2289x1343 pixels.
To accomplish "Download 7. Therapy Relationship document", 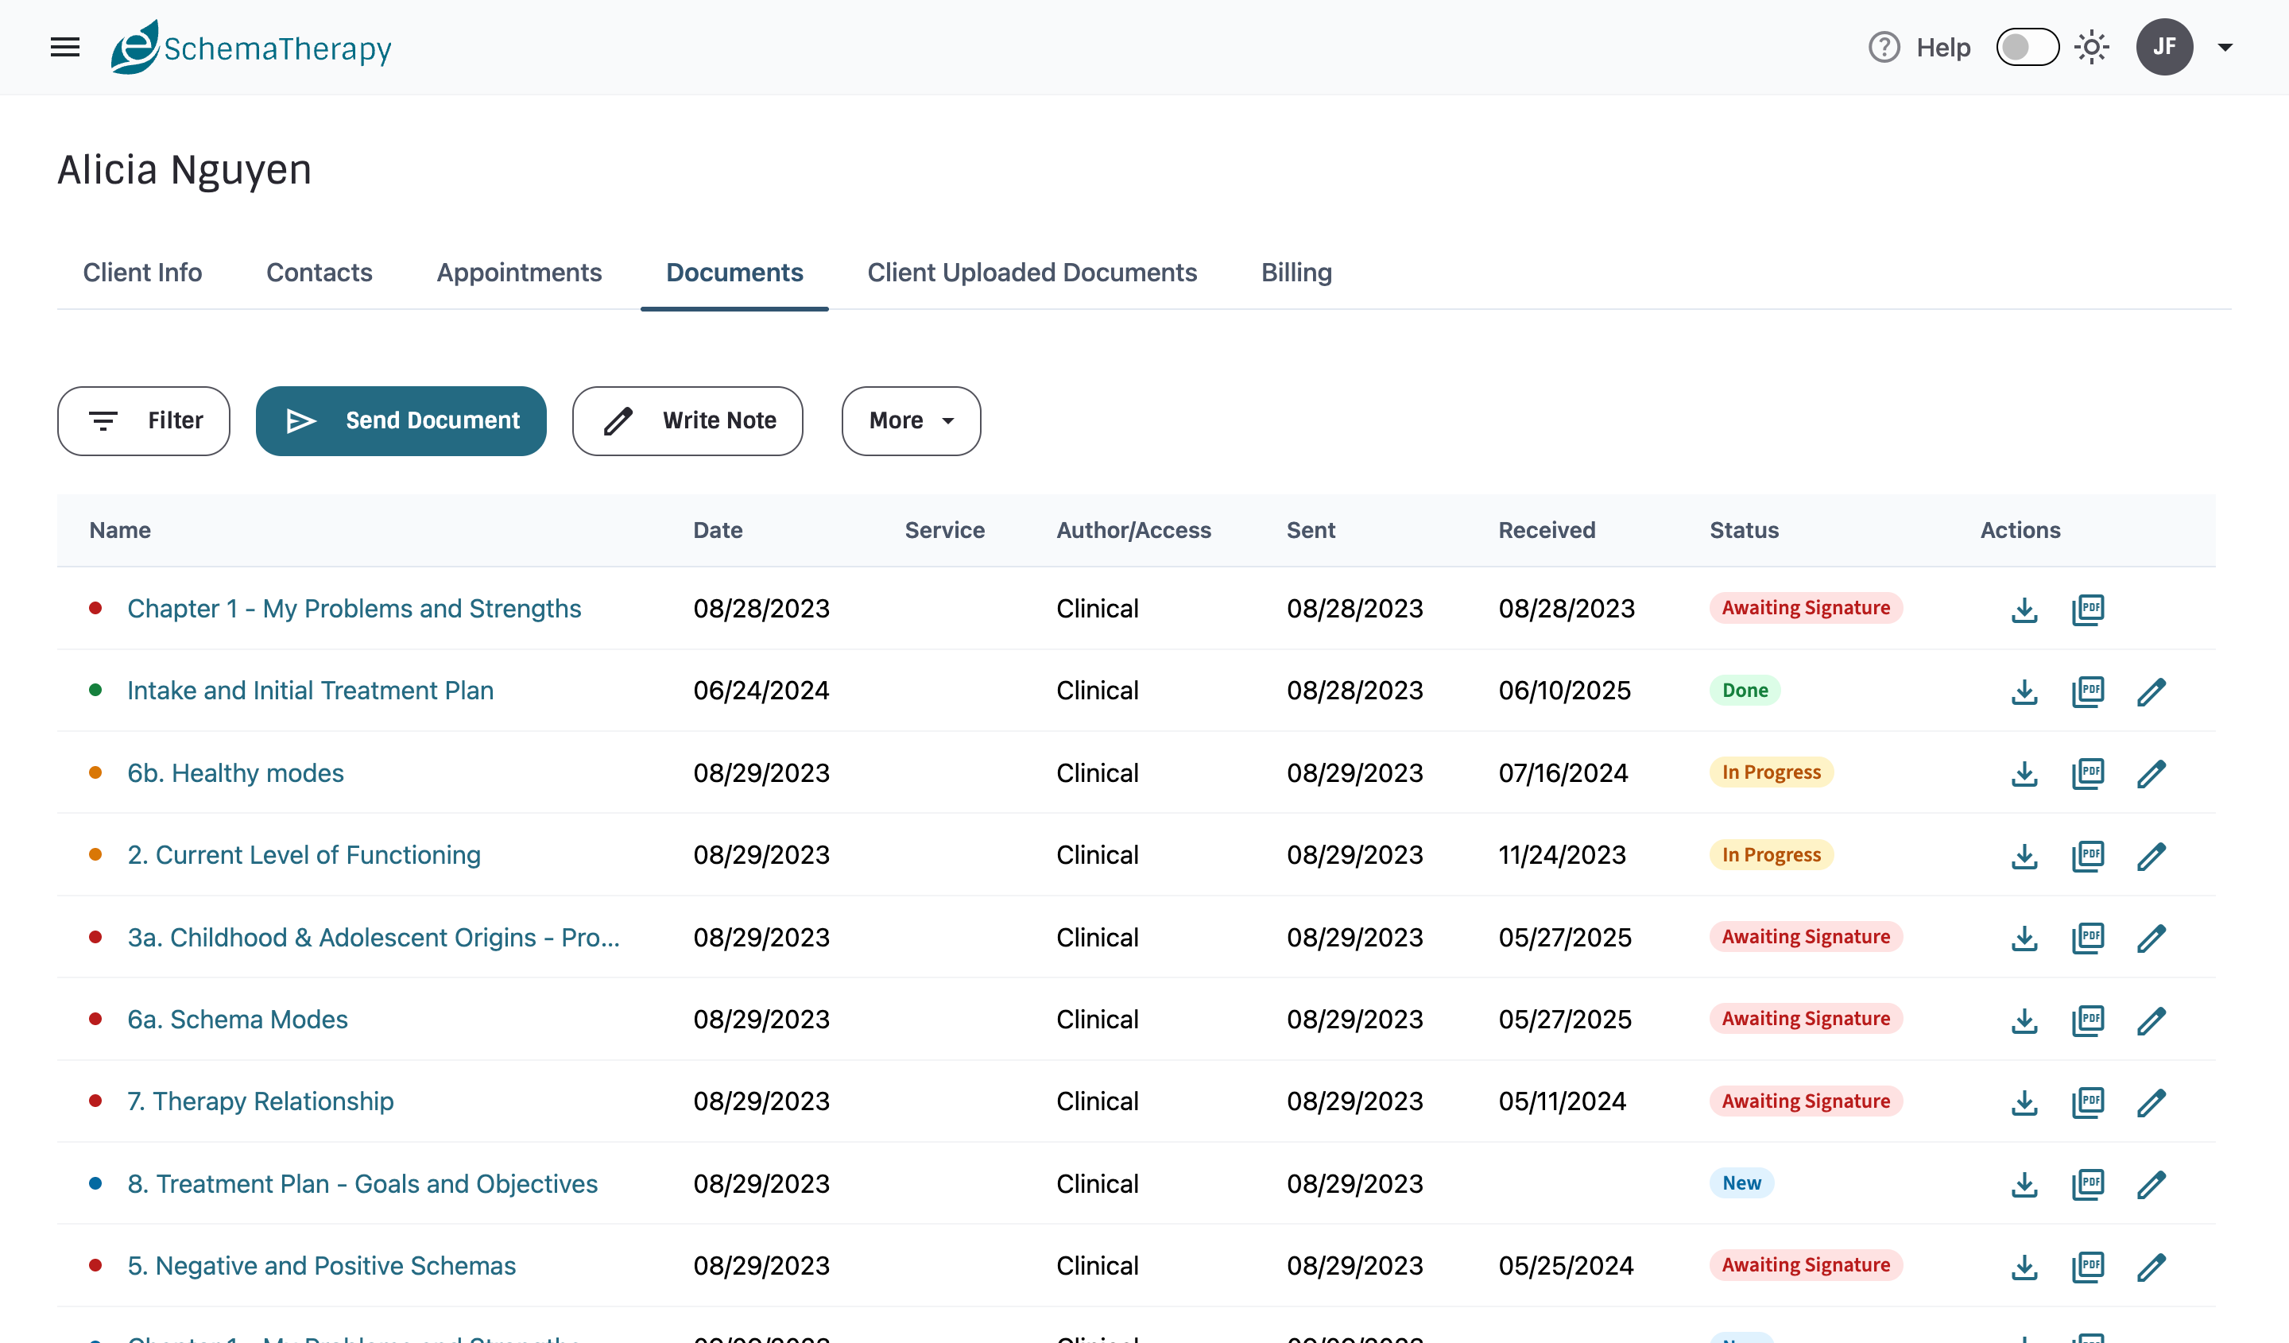I will click(x=2024, y=1102).
